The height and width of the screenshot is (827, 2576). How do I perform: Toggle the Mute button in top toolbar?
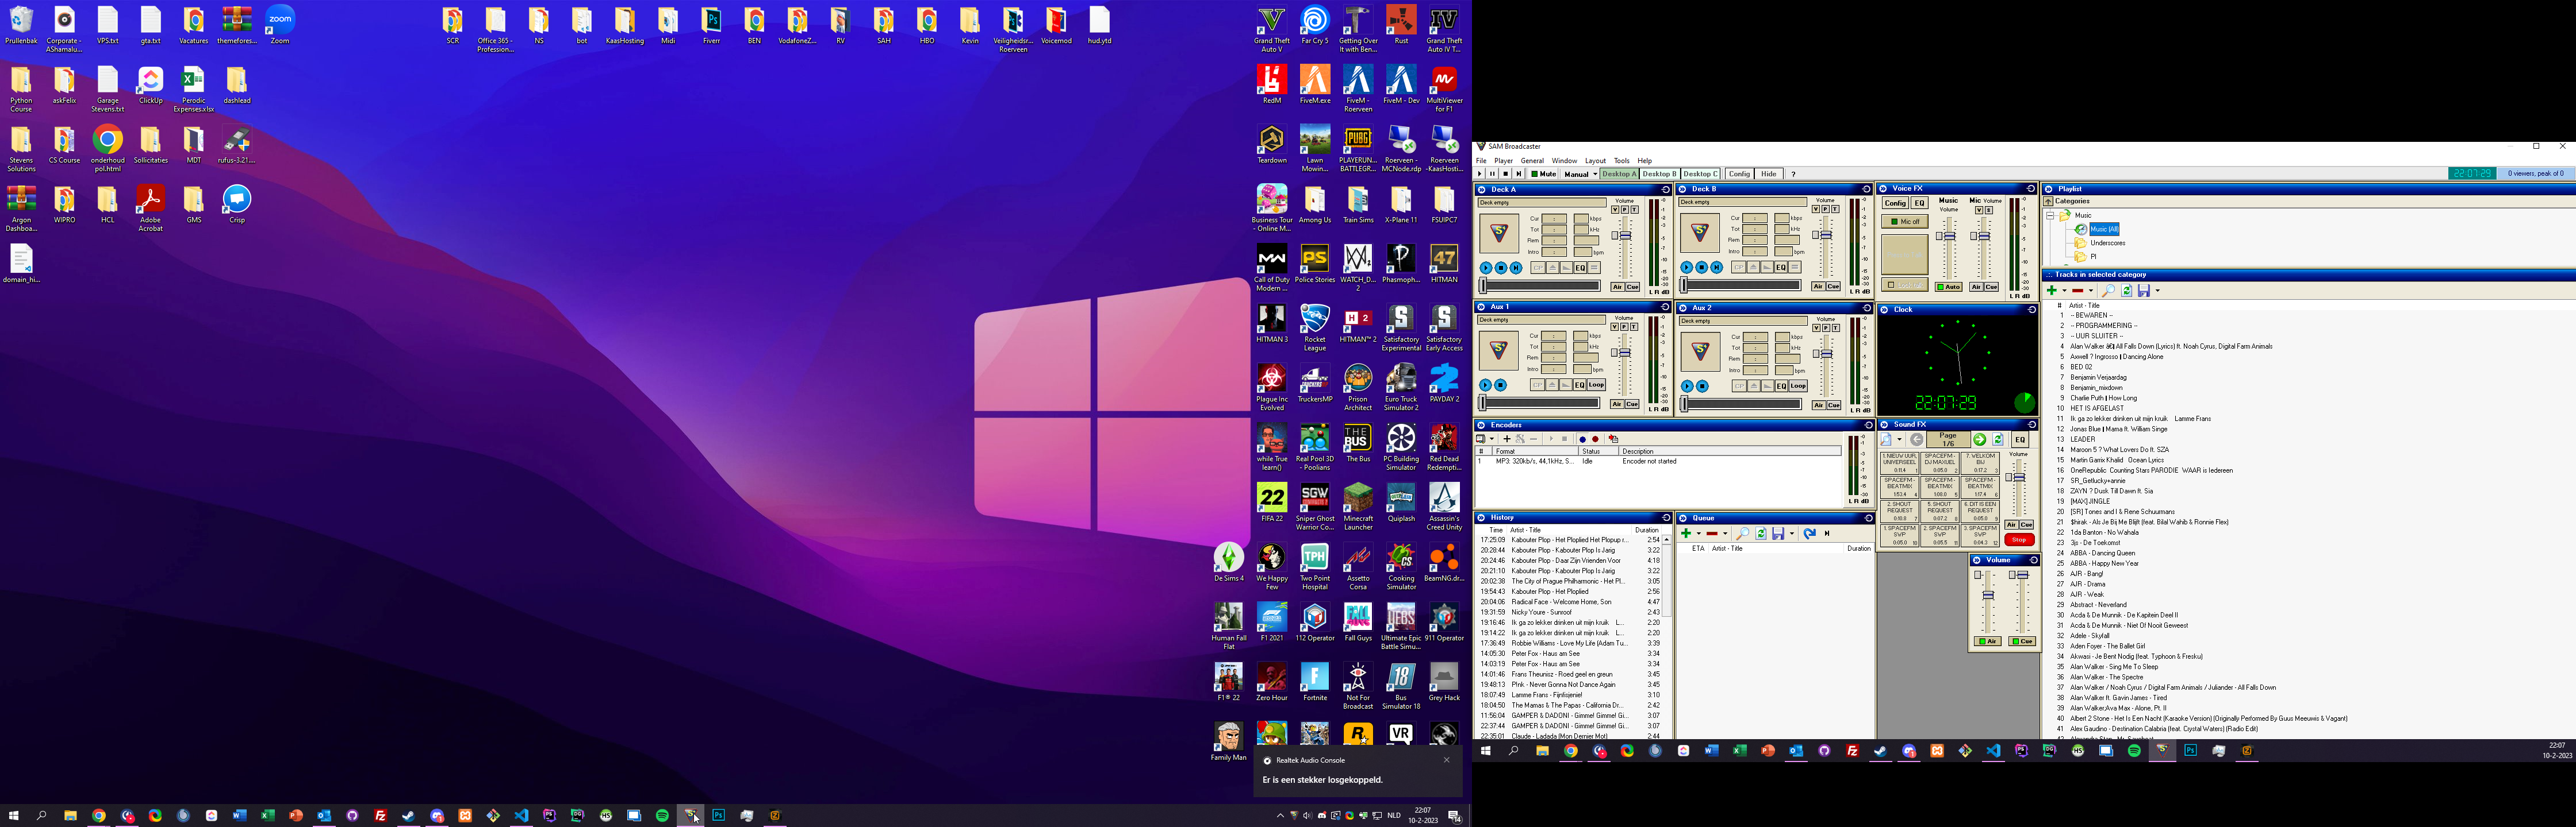click(x=1544, y=174)
